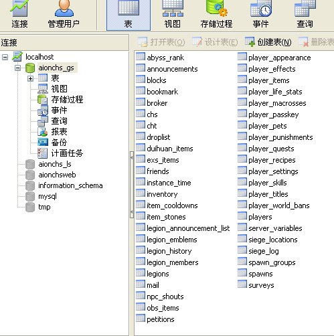Select the 表 (Tables) toolbar button
The image size is (334, 336).
point(129,15)
